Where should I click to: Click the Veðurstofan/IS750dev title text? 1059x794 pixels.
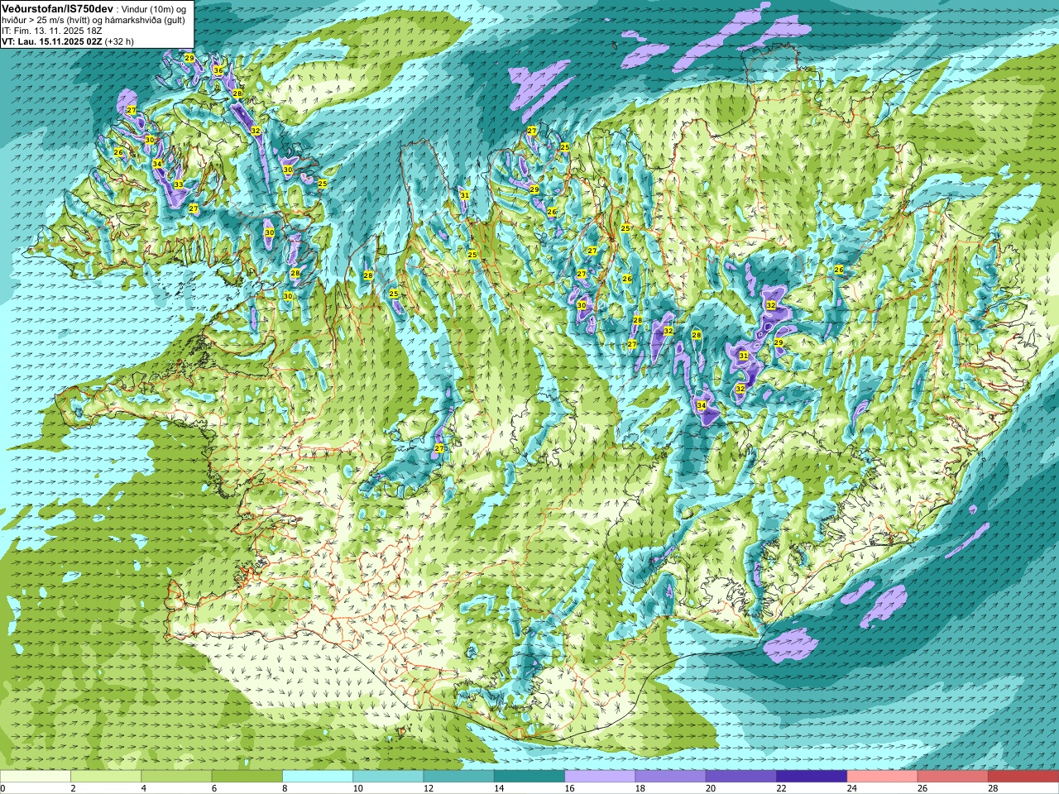tap(57, 7)
